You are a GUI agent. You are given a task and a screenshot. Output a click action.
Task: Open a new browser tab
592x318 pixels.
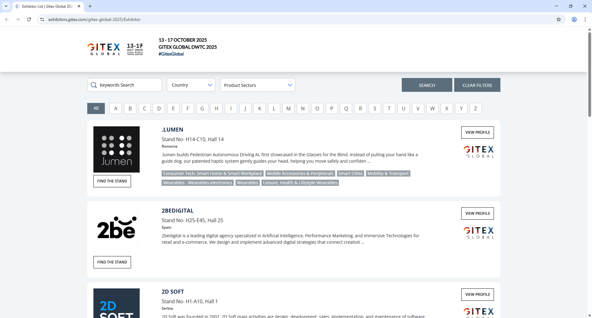pyautogui.click(x=90, y=6)
